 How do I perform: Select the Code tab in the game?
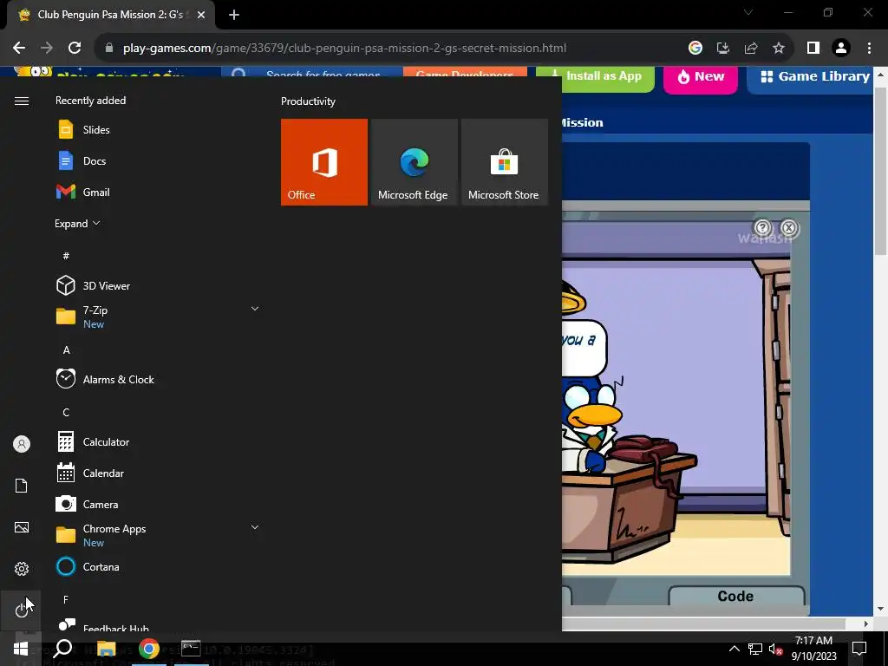point(736,596)
